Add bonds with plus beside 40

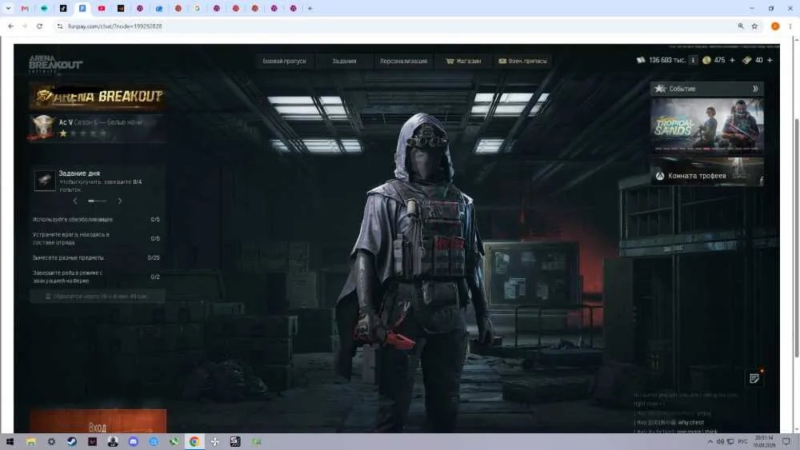(770, 60)
